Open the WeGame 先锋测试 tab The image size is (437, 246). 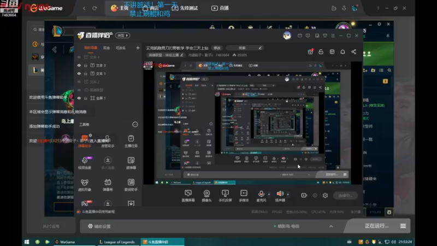[x=185, y=8]
